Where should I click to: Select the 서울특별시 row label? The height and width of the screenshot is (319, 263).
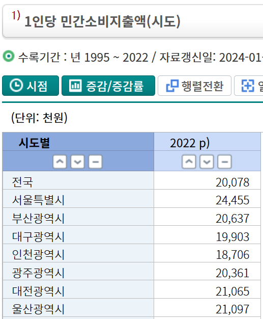point(38,200)
